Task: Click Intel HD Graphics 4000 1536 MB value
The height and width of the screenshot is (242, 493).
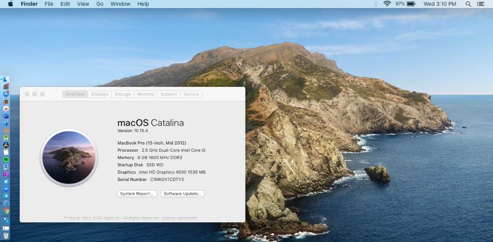Action: point(172,172)
